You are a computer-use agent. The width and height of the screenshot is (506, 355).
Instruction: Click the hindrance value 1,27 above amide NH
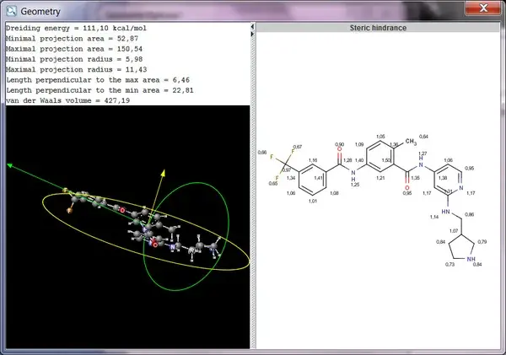coord(423,153)
